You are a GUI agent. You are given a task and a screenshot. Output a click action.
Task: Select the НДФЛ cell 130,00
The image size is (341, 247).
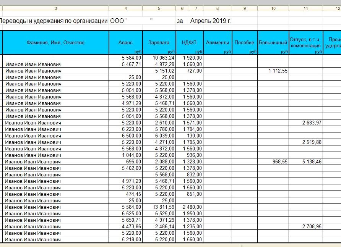(189, 136)
